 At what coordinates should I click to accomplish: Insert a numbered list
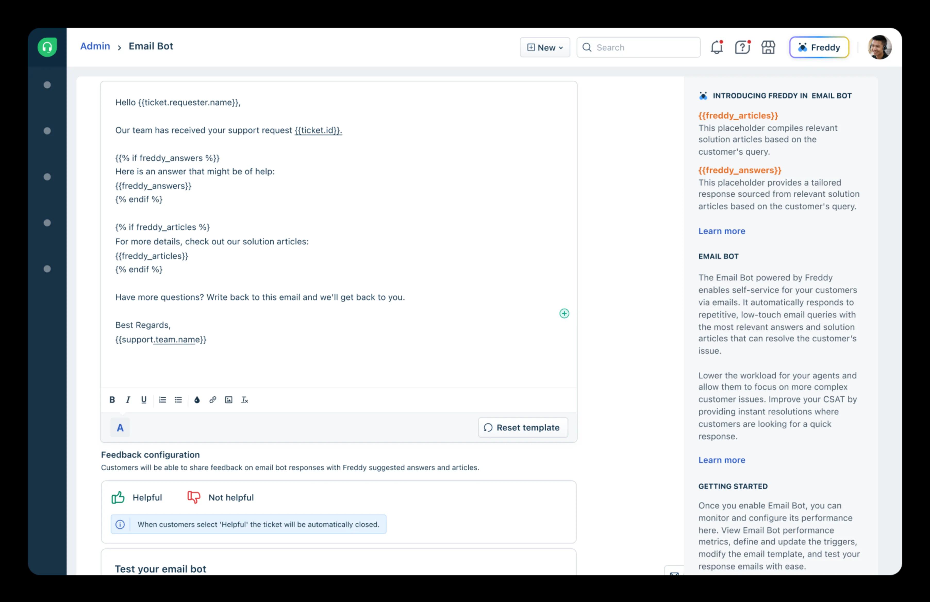click(x=163, y=400)
